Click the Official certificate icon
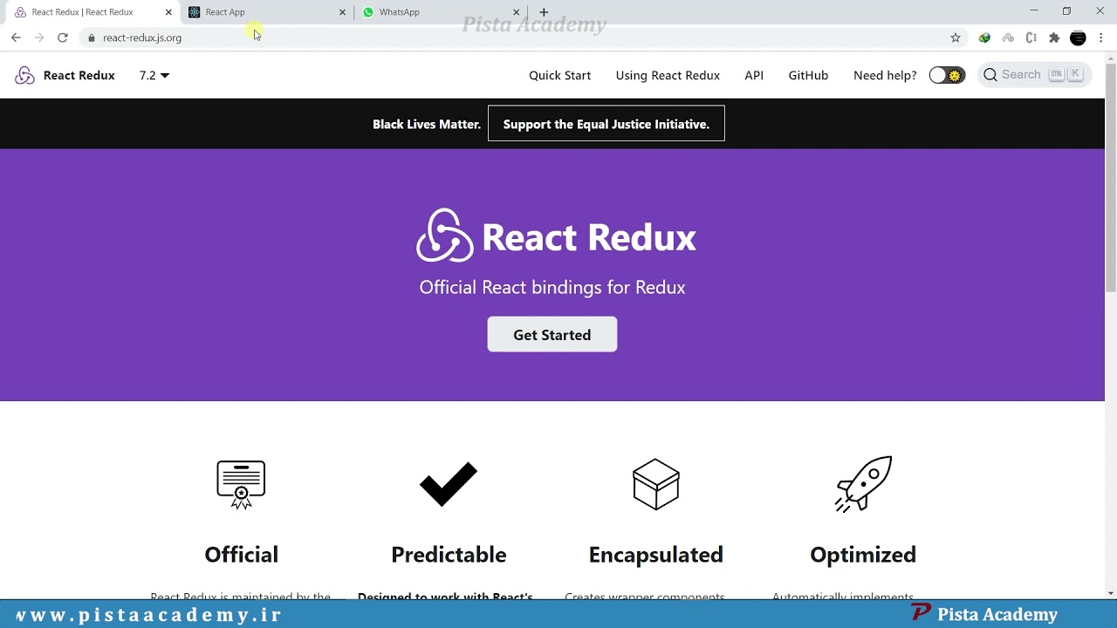This screenshot has width=1117, height=628. click(241, 484)
